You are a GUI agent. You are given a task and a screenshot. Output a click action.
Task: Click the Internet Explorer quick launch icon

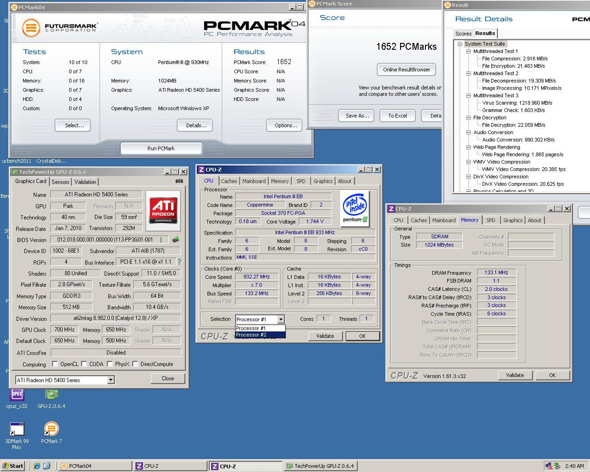(x=37, y=466)
